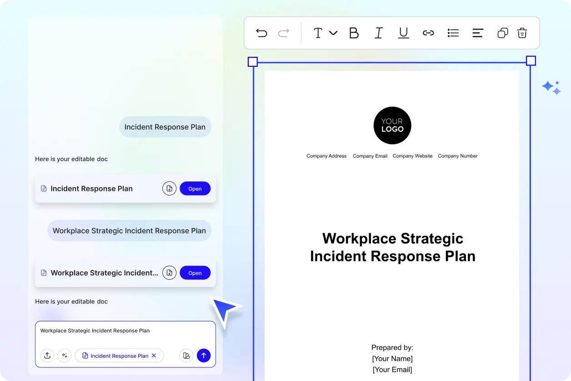Insert a hyperlink with link icon
This screenshot has width=571, height=381.
428,33
